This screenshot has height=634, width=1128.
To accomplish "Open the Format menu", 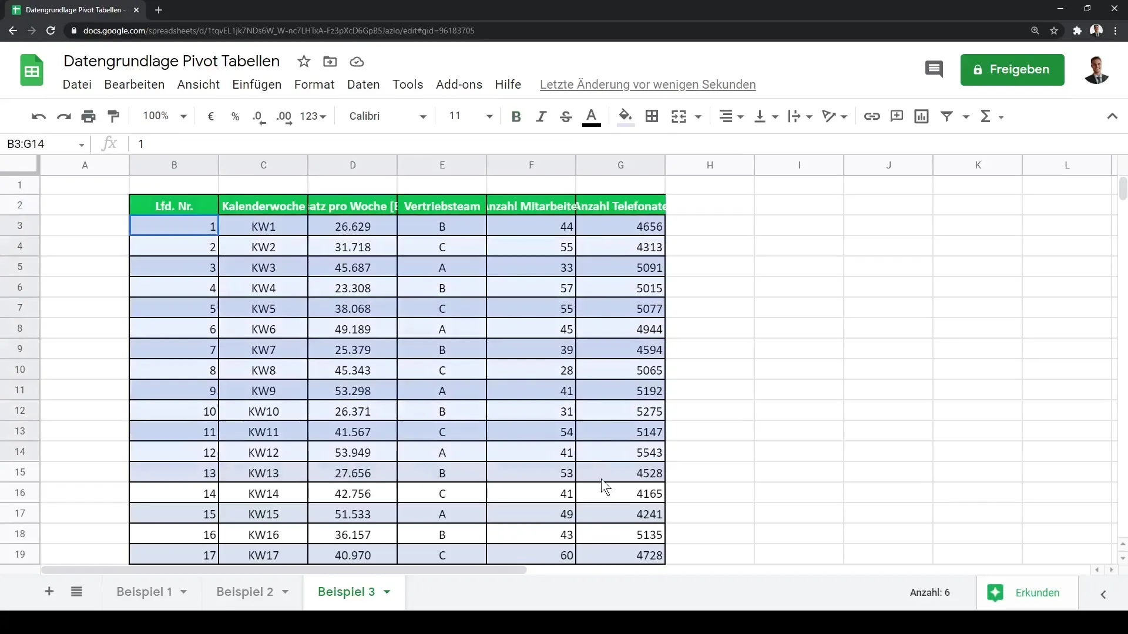I will tap(314, 85).
